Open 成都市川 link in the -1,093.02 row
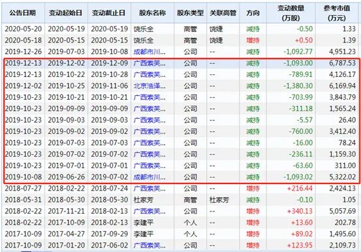 (x=149, y=177)
